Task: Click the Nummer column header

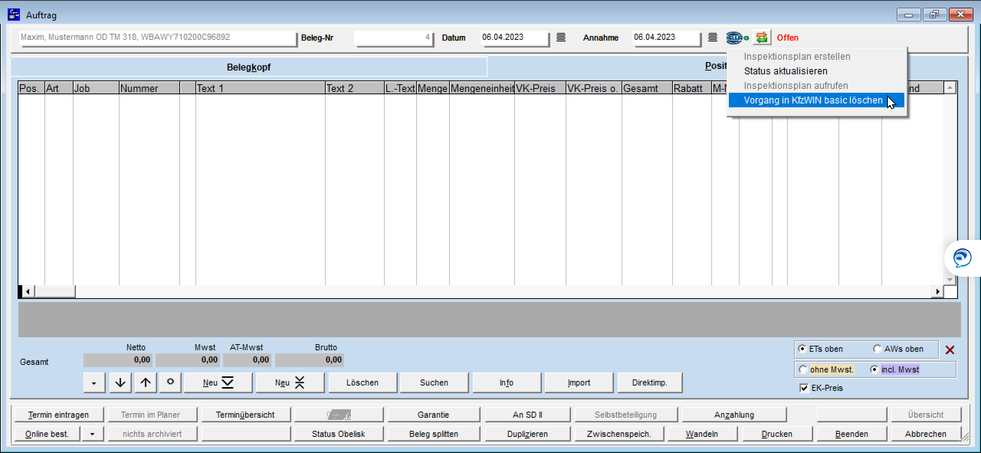Action: point(149,88)
